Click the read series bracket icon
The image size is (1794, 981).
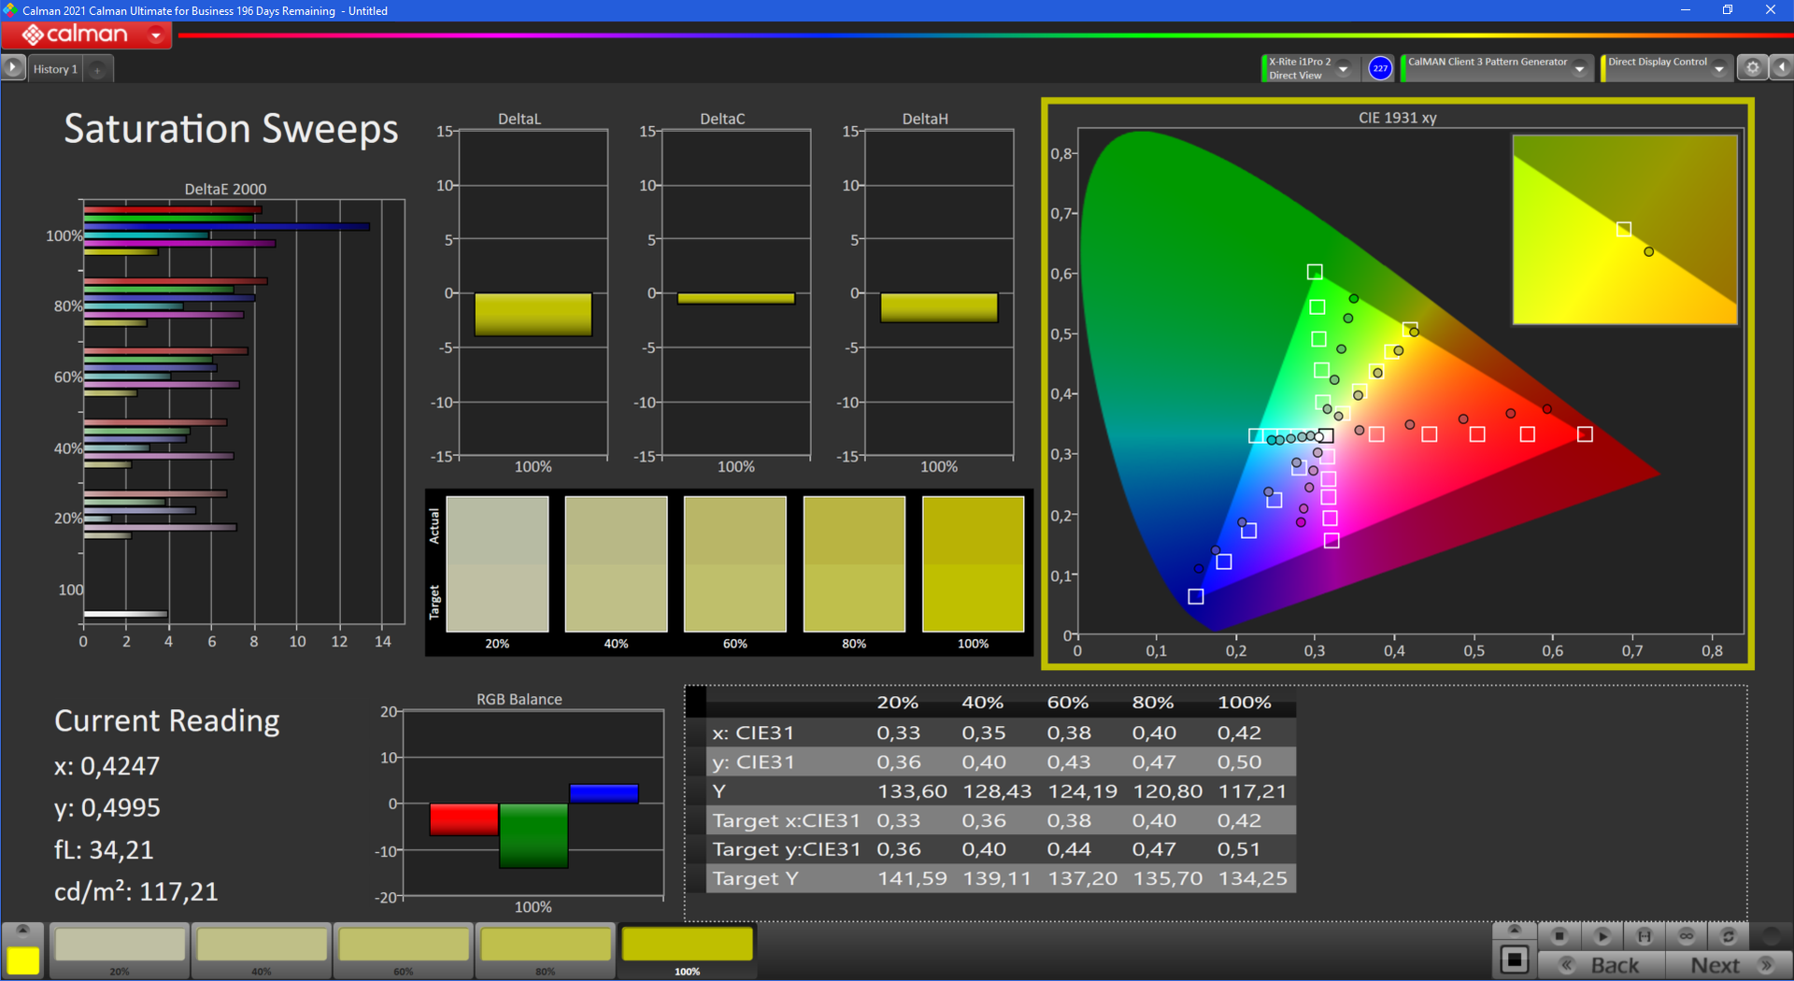1644,935
